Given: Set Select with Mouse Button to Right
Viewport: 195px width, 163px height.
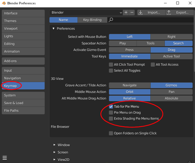Looking at the screenshot, I should [171, 37].
